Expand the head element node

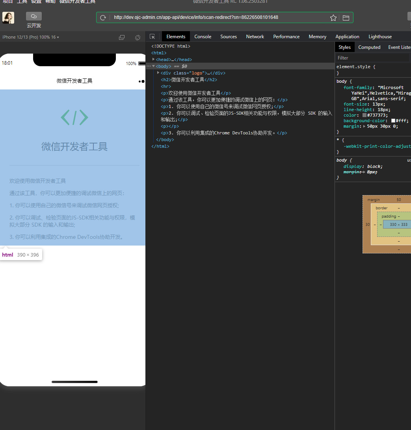point(153,59)
